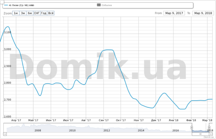Viewport: 216px width, 139px height.
Task: Click 2008 in the navigator timeline
Action: coord(38,131)
